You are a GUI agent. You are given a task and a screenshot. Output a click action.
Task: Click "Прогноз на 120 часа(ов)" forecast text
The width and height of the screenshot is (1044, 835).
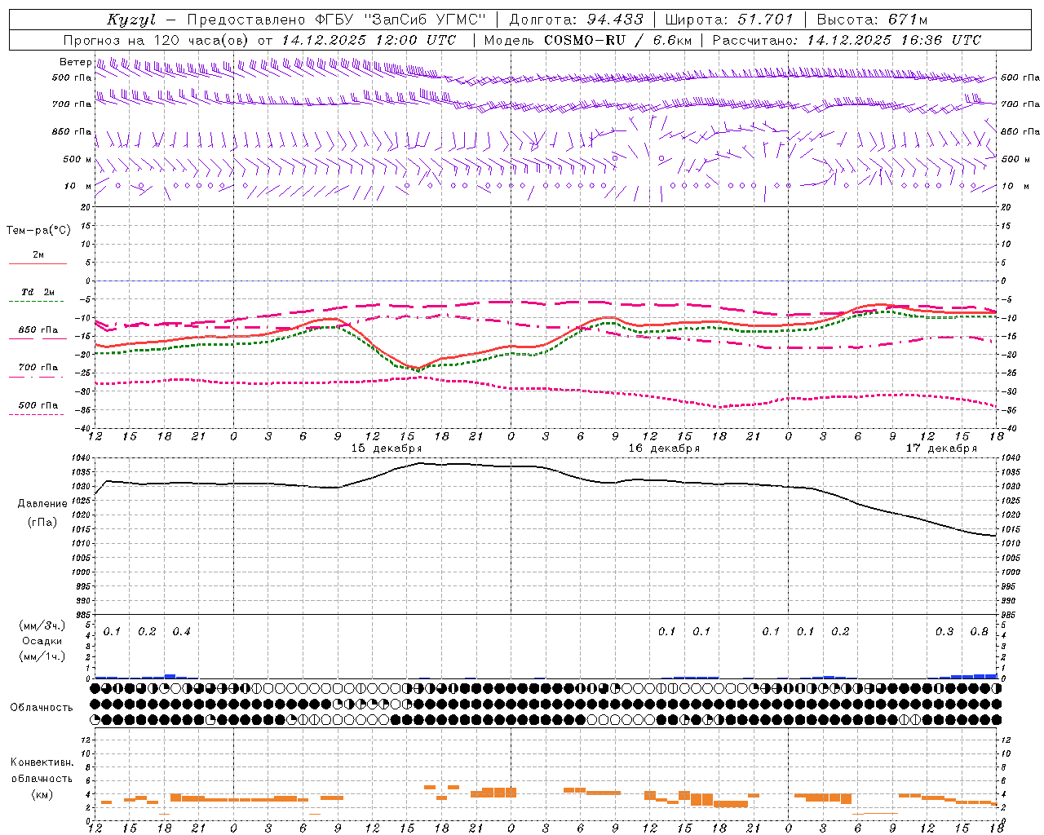click(157, 40)
